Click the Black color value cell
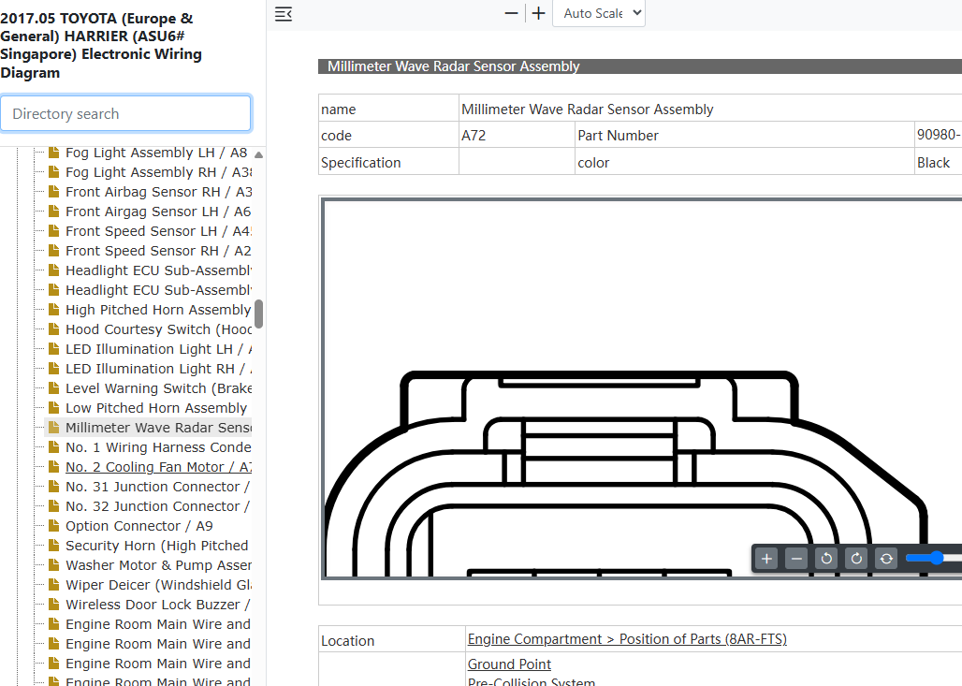Image resolution: width=962 pixels, height=686 pixels. tap(939, 162)
